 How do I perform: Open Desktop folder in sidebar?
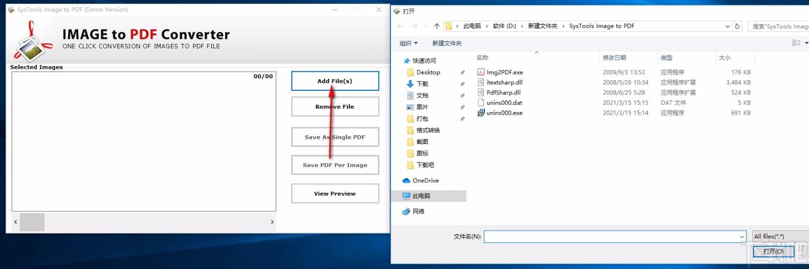coord(428,72)
